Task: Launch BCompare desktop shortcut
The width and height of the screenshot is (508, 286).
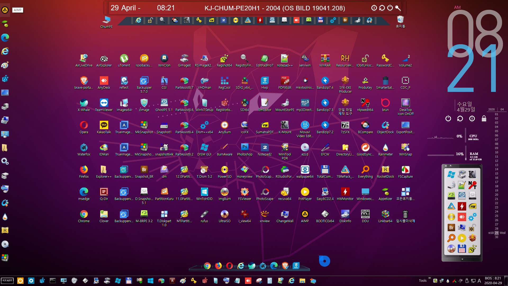Action: point(365,127)
